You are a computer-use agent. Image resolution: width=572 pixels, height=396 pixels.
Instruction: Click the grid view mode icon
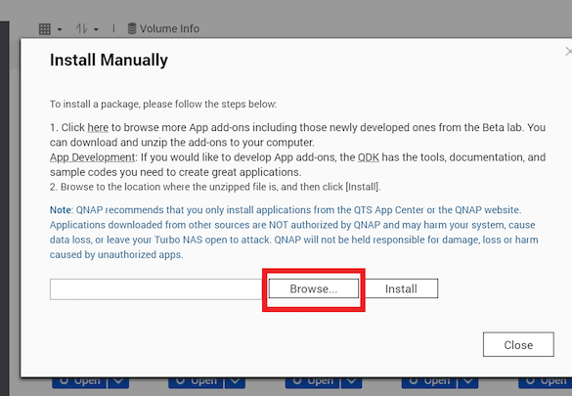tap(45, 28)
